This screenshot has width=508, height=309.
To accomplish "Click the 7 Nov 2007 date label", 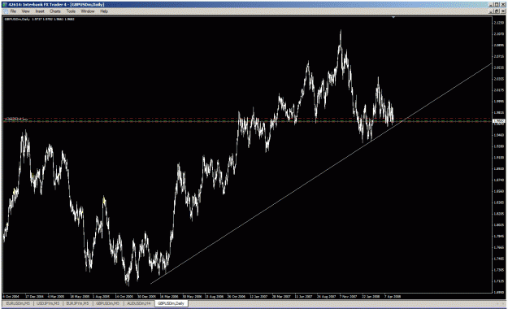I will click(348, 296).
